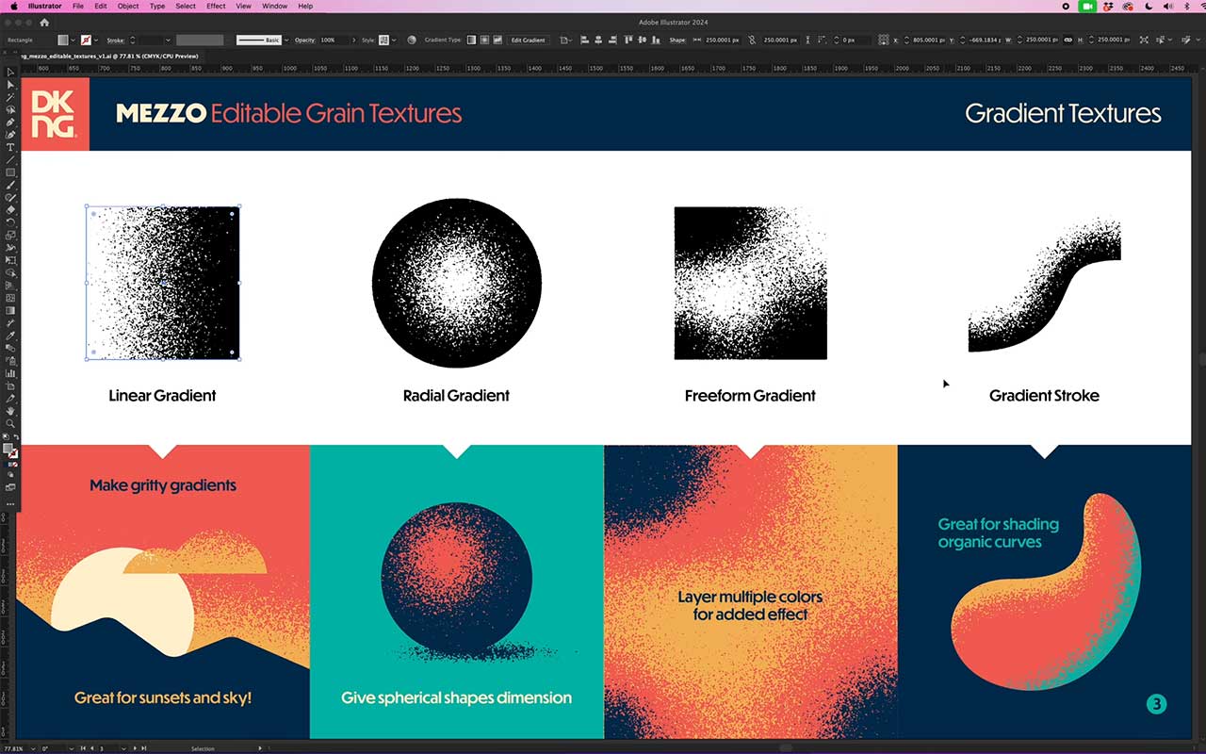Open the Fill color dropdown

coord(73,41)
